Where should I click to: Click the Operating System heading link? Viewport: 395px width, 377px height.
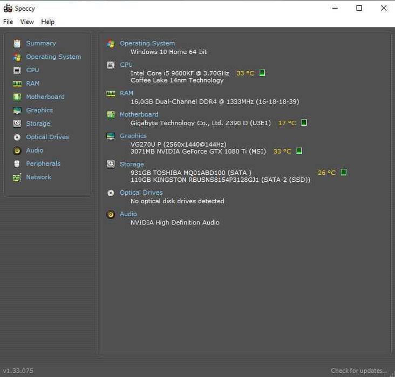[147, 43]
